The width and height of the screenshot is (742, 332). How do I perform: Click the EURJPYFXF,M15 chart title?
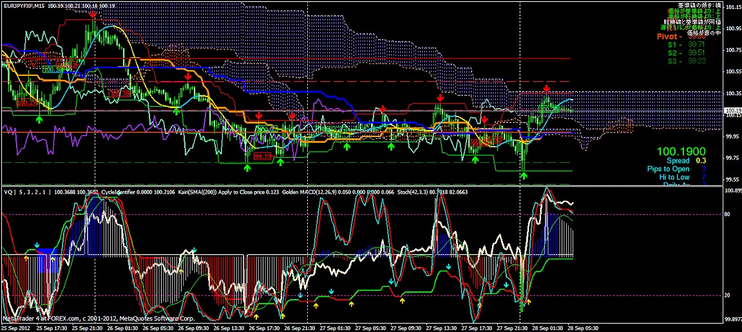tap(25, 5)
